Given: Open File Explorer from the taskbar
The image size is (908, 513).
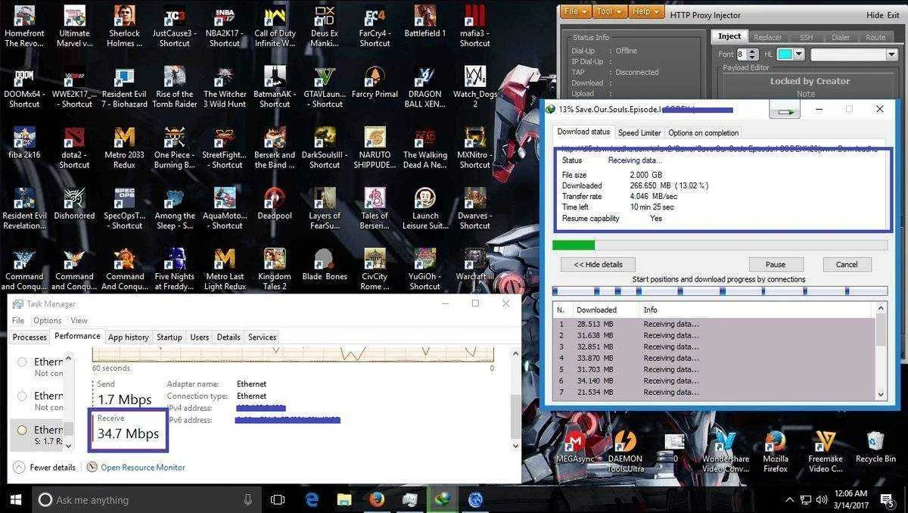Looking at the screenshot, I should pos(344,499).
